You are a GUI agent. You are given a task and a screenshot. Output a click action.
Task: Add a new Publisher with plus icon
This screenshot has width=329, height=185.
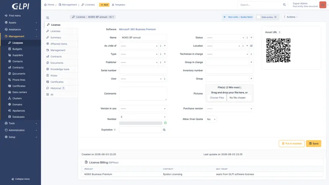click(x=165, y=62)
